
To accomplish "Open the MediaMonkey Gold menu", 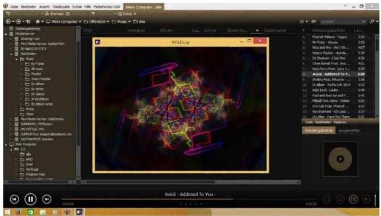I will pos(107,7).
